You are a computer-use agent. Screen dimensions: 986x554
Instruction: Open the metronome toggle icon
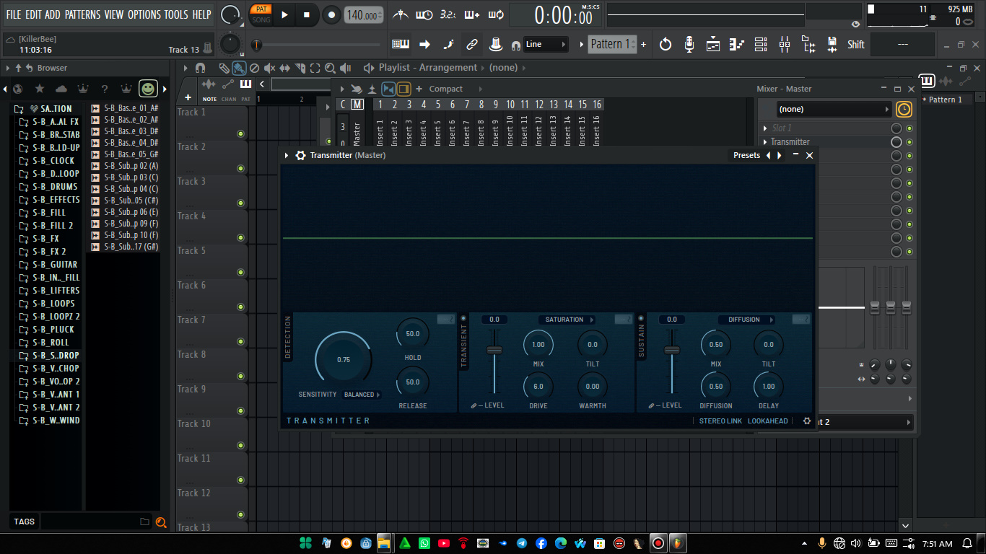pyautogui.click(x=401, y=15)
